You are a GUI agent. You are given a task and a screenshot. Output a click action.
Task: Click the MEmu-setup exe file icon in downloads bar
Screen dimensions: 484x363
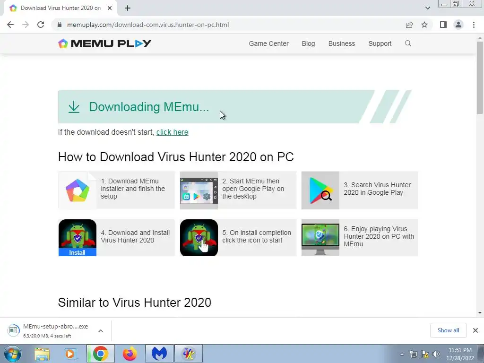[13, 330]
